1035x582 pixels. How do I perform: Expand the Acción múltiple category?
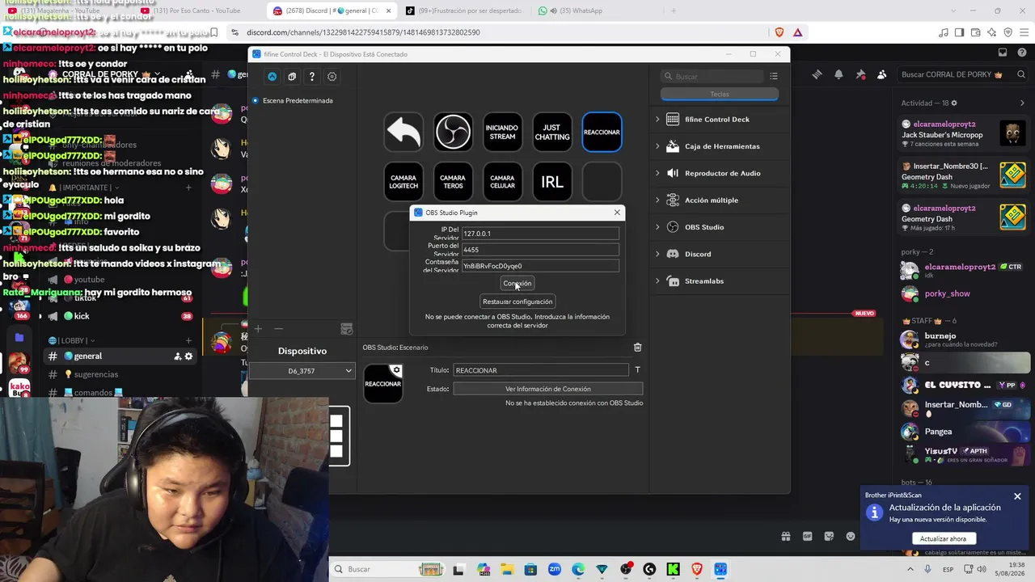pos(657,200)
